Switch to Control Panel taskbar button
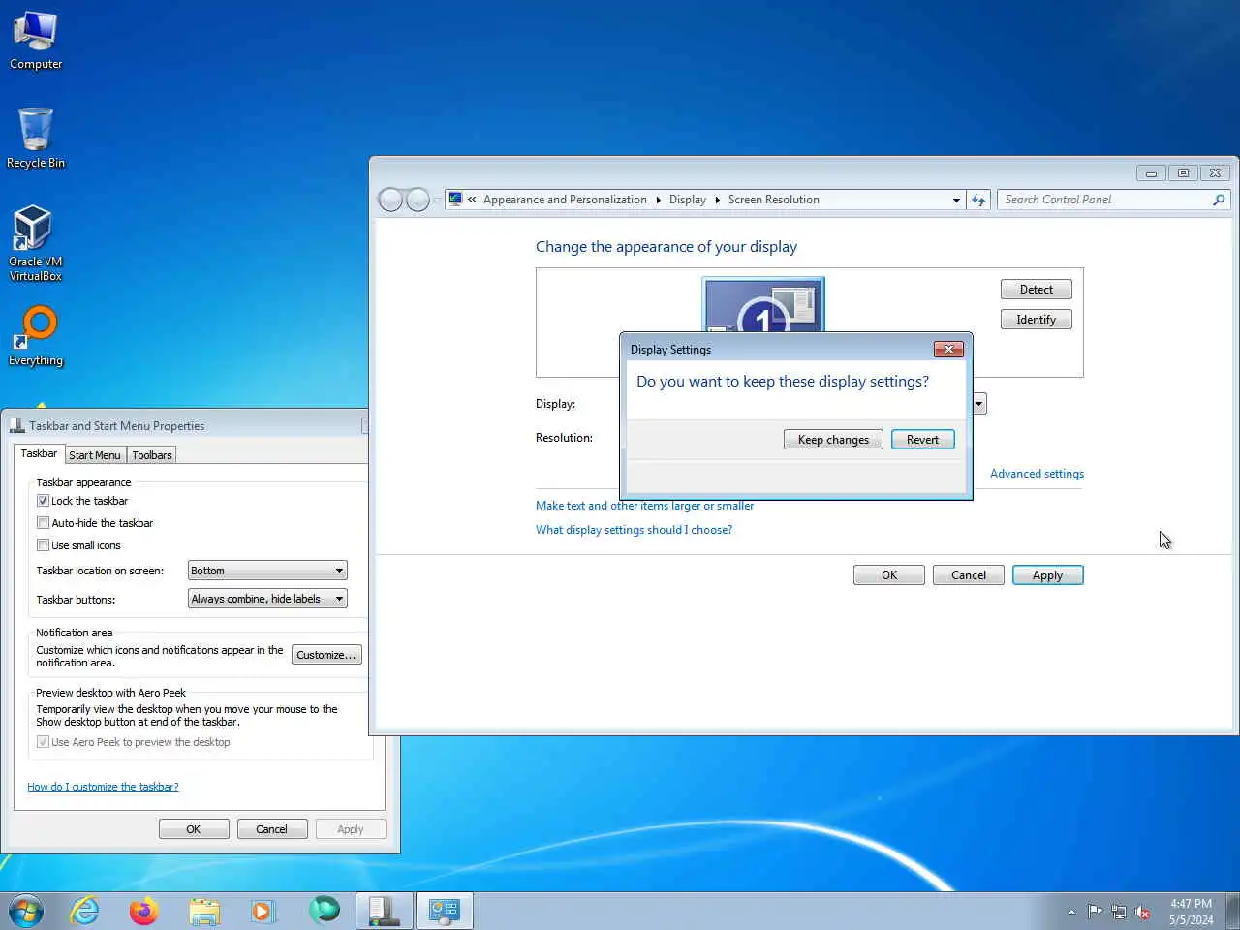 coord(445,911)
